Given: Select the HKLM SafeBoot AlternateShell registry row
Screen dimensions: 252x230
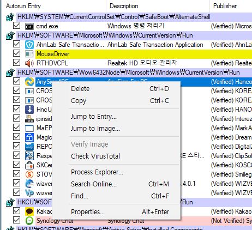Looking at the screenshot, I should 134,17.
